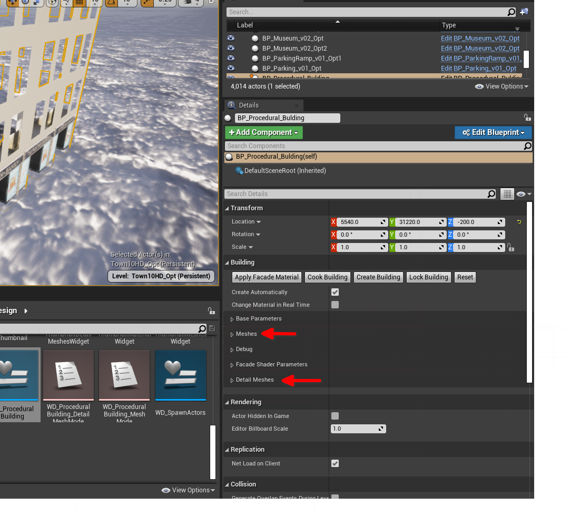The width and height of the screenshot is (570, 515).
Task: Sort actors by the Type column header
Action: (449, 25)
